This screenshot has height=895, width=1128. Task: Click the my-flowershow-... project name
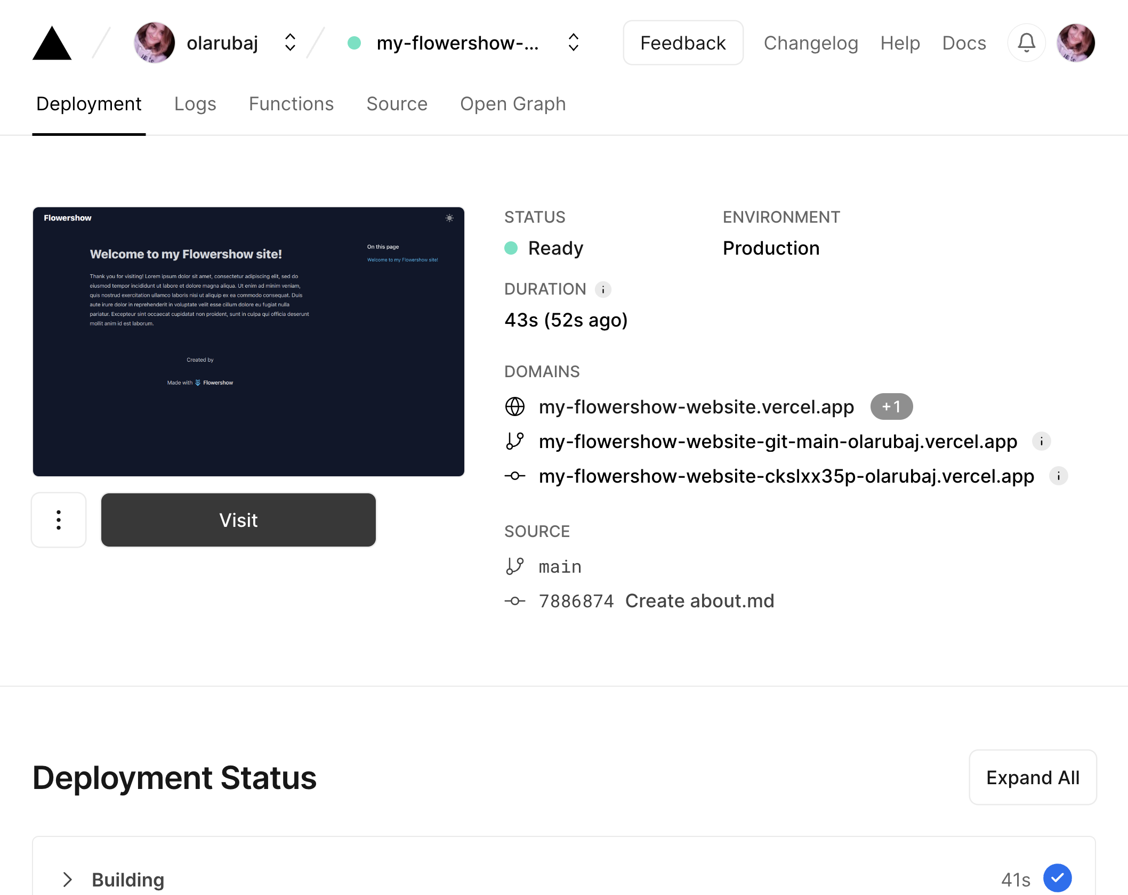point(457,43)
